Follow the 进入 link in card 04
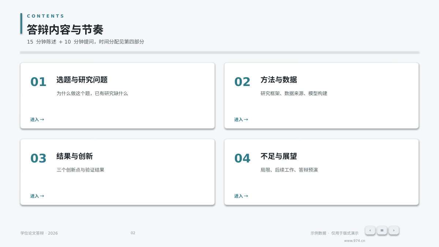Screen dimensions: 439x247 [x=241, y=196]
